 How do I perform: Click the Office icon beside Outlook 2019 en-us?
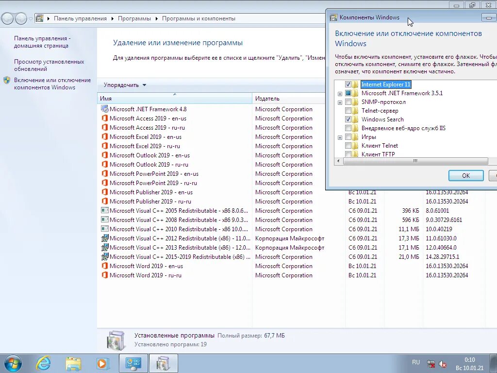click(x=105, y=155)
